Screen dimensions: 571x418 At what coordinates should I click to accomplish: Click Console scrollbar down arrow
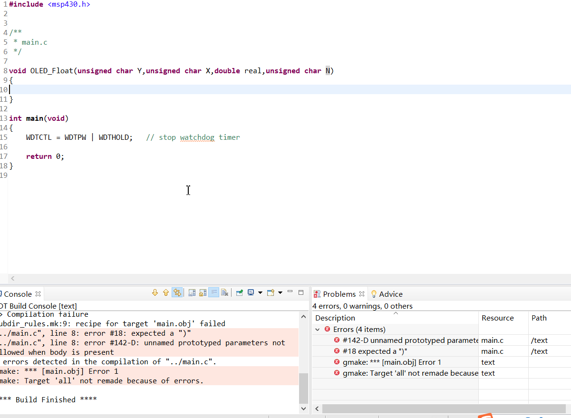tap(304, 408)
